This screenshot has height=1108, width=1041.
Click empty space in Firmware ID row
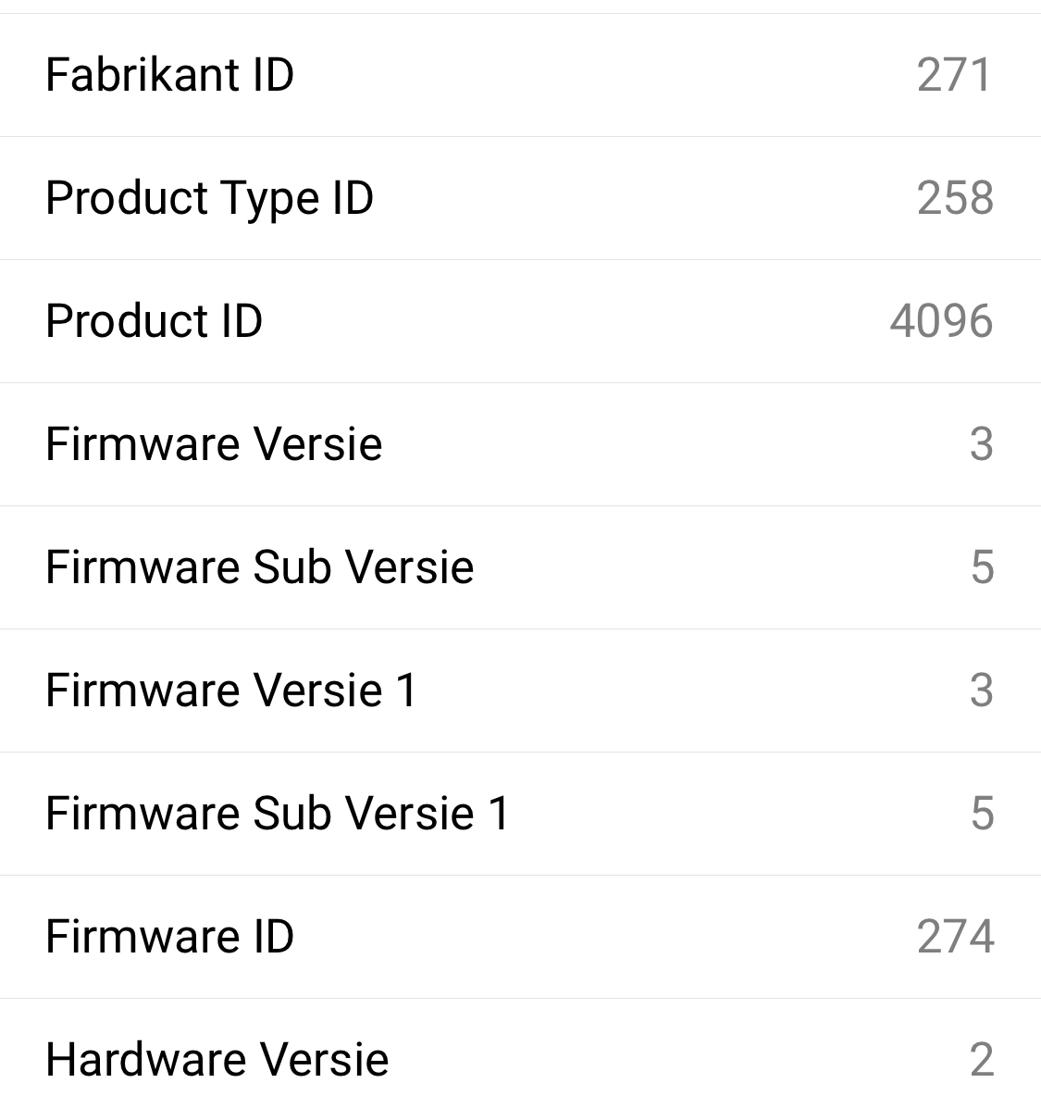601,937
